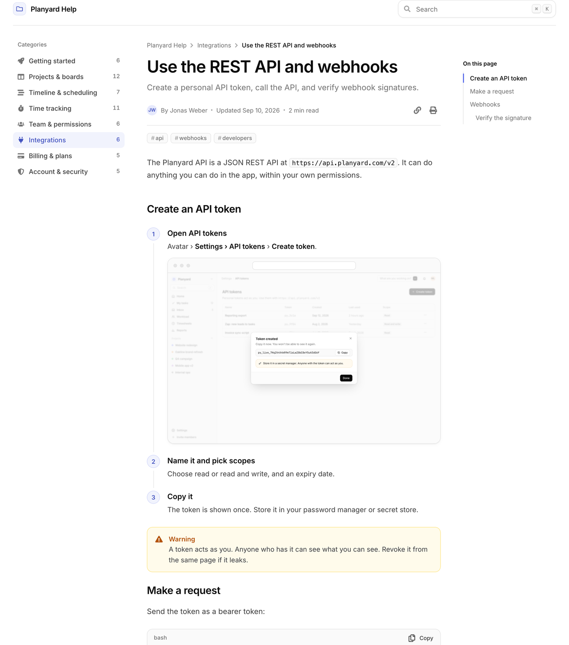Copy article link with chain icon
Screen dimensions: 569x645
click(x=417, y=110)
